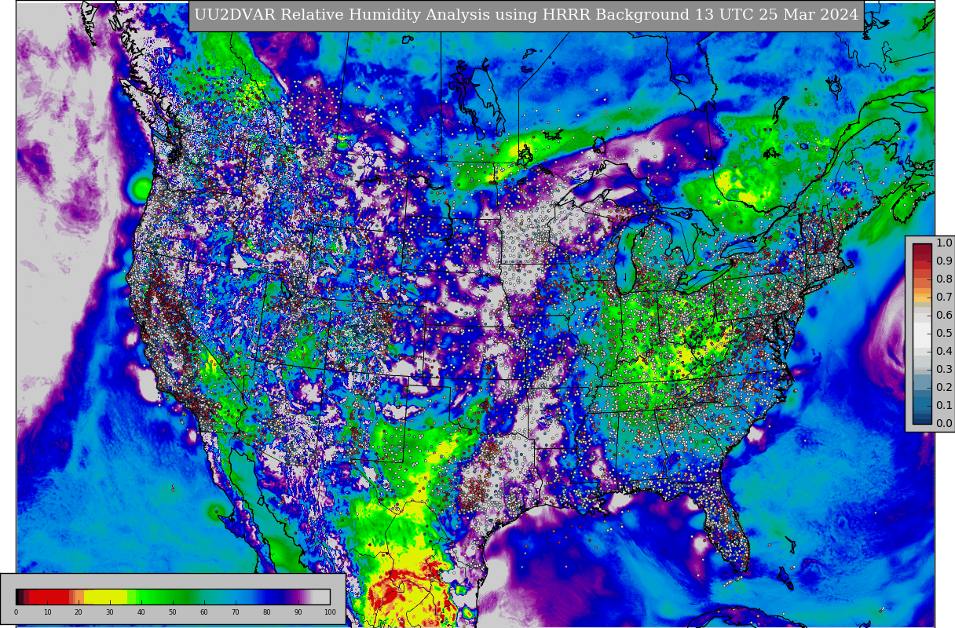The image size is (955, 628).
Task: Select the yellow segment of humidity colorbar
Action: 105,597
